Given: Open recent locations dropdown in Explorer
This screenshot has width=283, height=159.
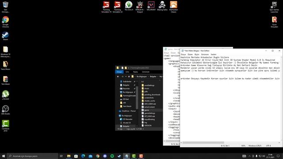Looking at the screenshot, I should [x=126, y=76].
